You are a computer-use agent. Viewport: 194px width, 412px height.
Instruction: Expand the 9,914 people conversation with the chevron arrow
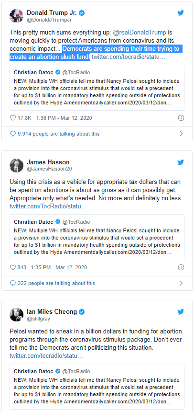point(181,134)
